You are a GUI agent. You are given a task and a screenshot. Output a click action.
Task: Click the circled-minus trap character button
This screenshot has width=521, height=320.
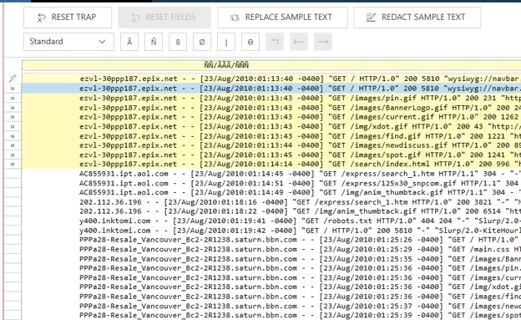coord(250,42)
